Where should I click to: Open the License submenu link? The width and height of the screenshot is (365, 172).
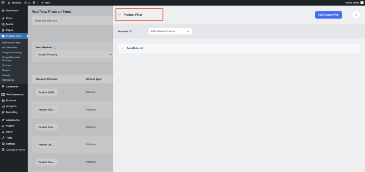[x=6, y=75]
